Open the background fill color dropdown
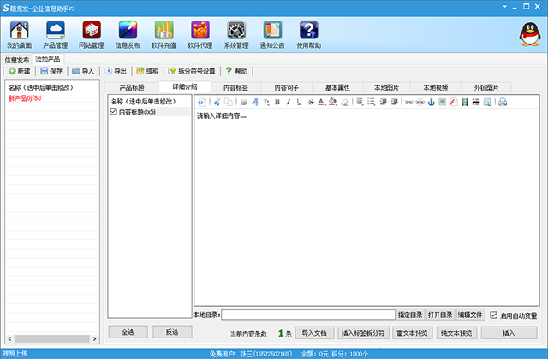The image size is (548, 359). coord(333,102)
